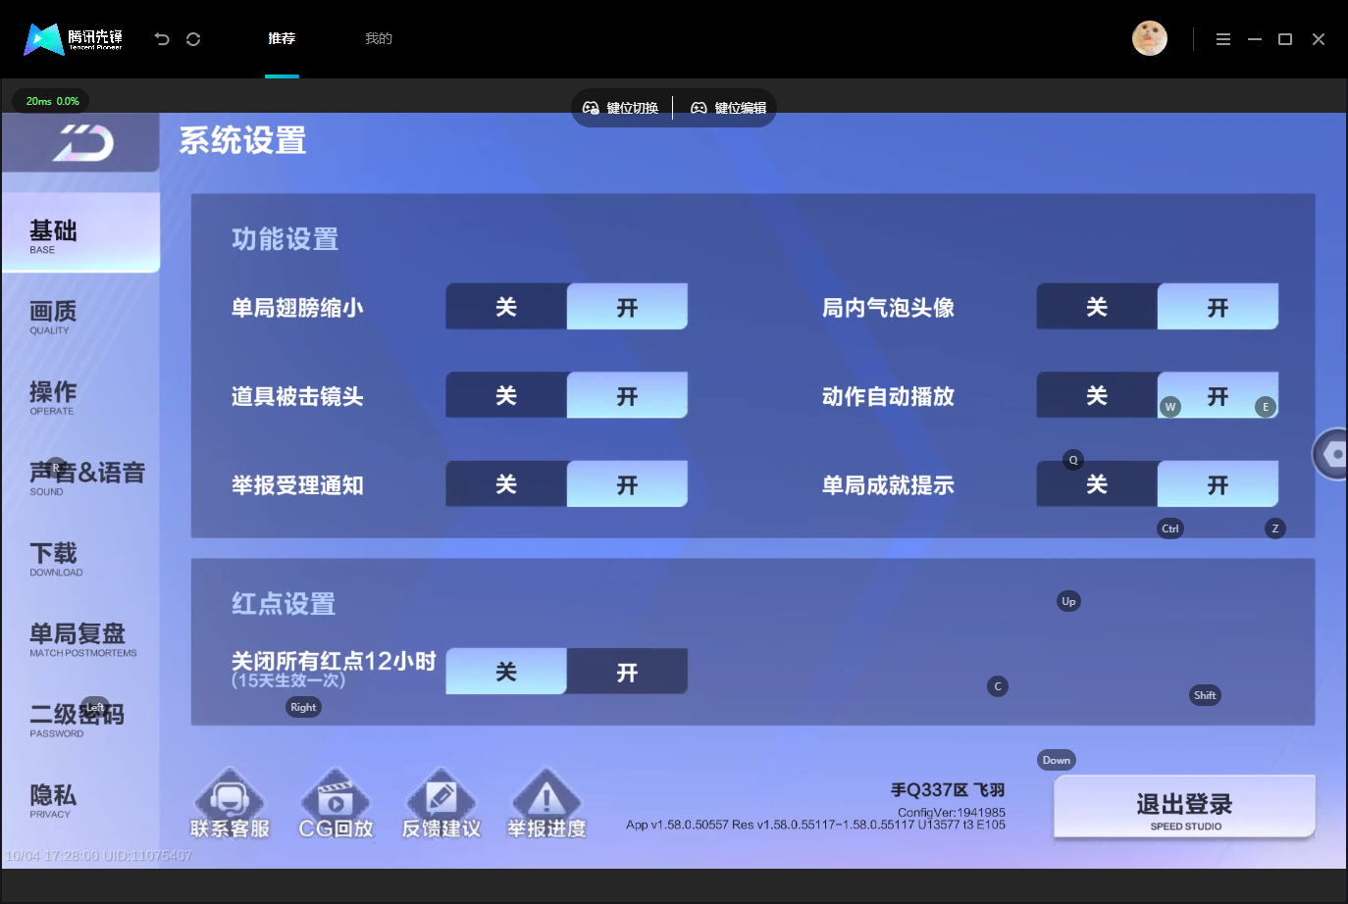
Task: Open the user avatar profile
Action: click(x=1150, y=38)
